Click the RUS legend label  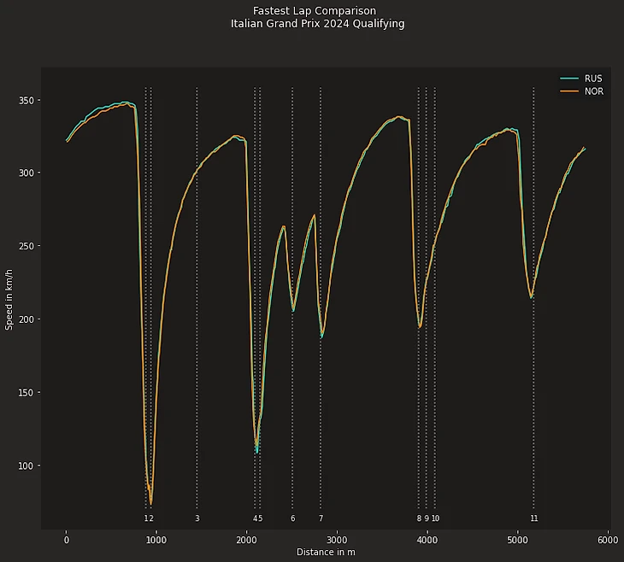(x=593, y=79)
